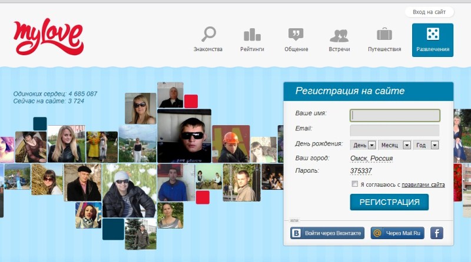This screenshot has height=262, width=471.
Task: Log in via Вконтакте button
Action: tap(327, 233)
